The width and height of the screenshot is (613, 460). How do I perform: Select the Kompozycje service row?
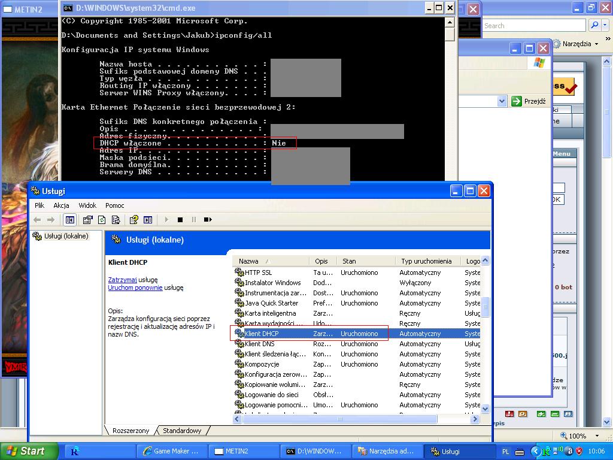click(x=357, y=364)
